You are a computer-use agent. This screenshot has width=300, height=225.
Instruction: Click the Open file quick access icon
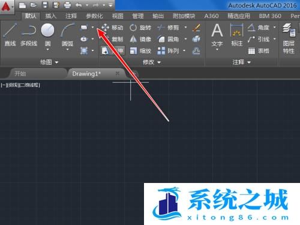[x=34, y=5]
